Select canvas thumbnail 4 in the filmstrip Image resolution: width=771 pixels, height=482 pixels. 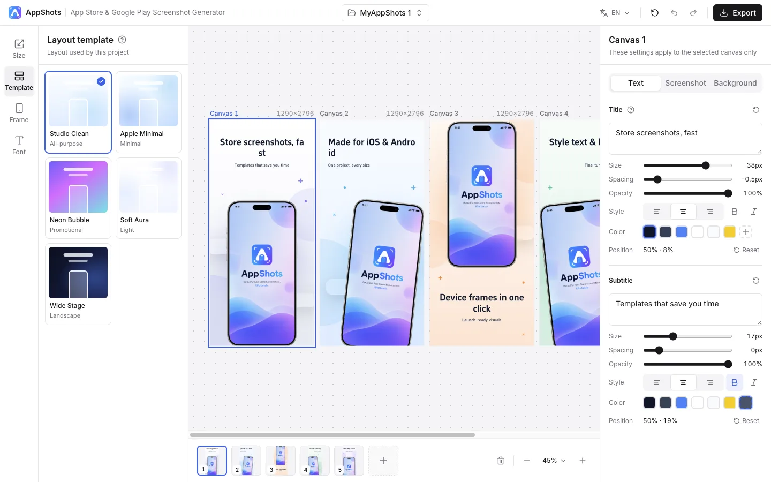point(315,461)
